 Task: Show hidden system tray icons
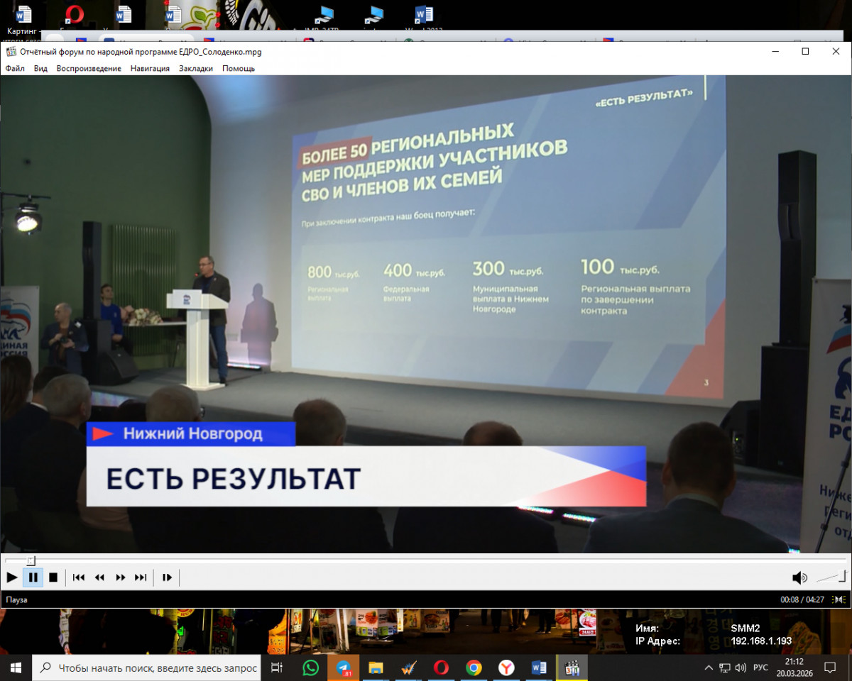708,668
